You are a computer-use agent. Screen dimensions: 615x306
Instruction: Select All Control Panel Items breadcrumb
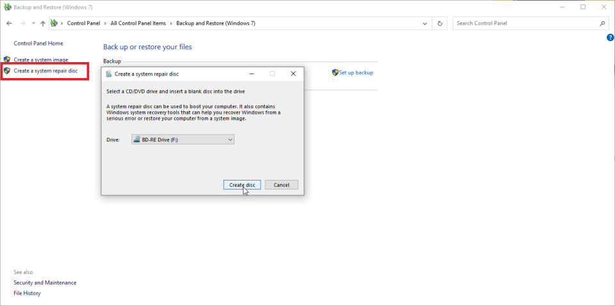138,24
